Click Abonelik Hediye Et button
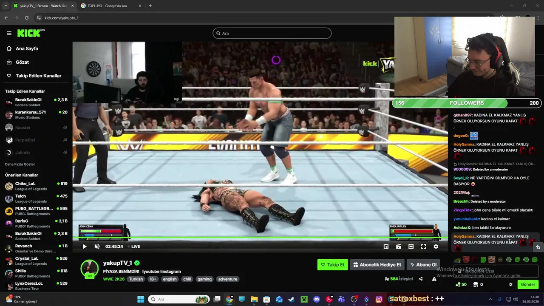The width and height of the screenshot is (544, 306). pos(377,265)
